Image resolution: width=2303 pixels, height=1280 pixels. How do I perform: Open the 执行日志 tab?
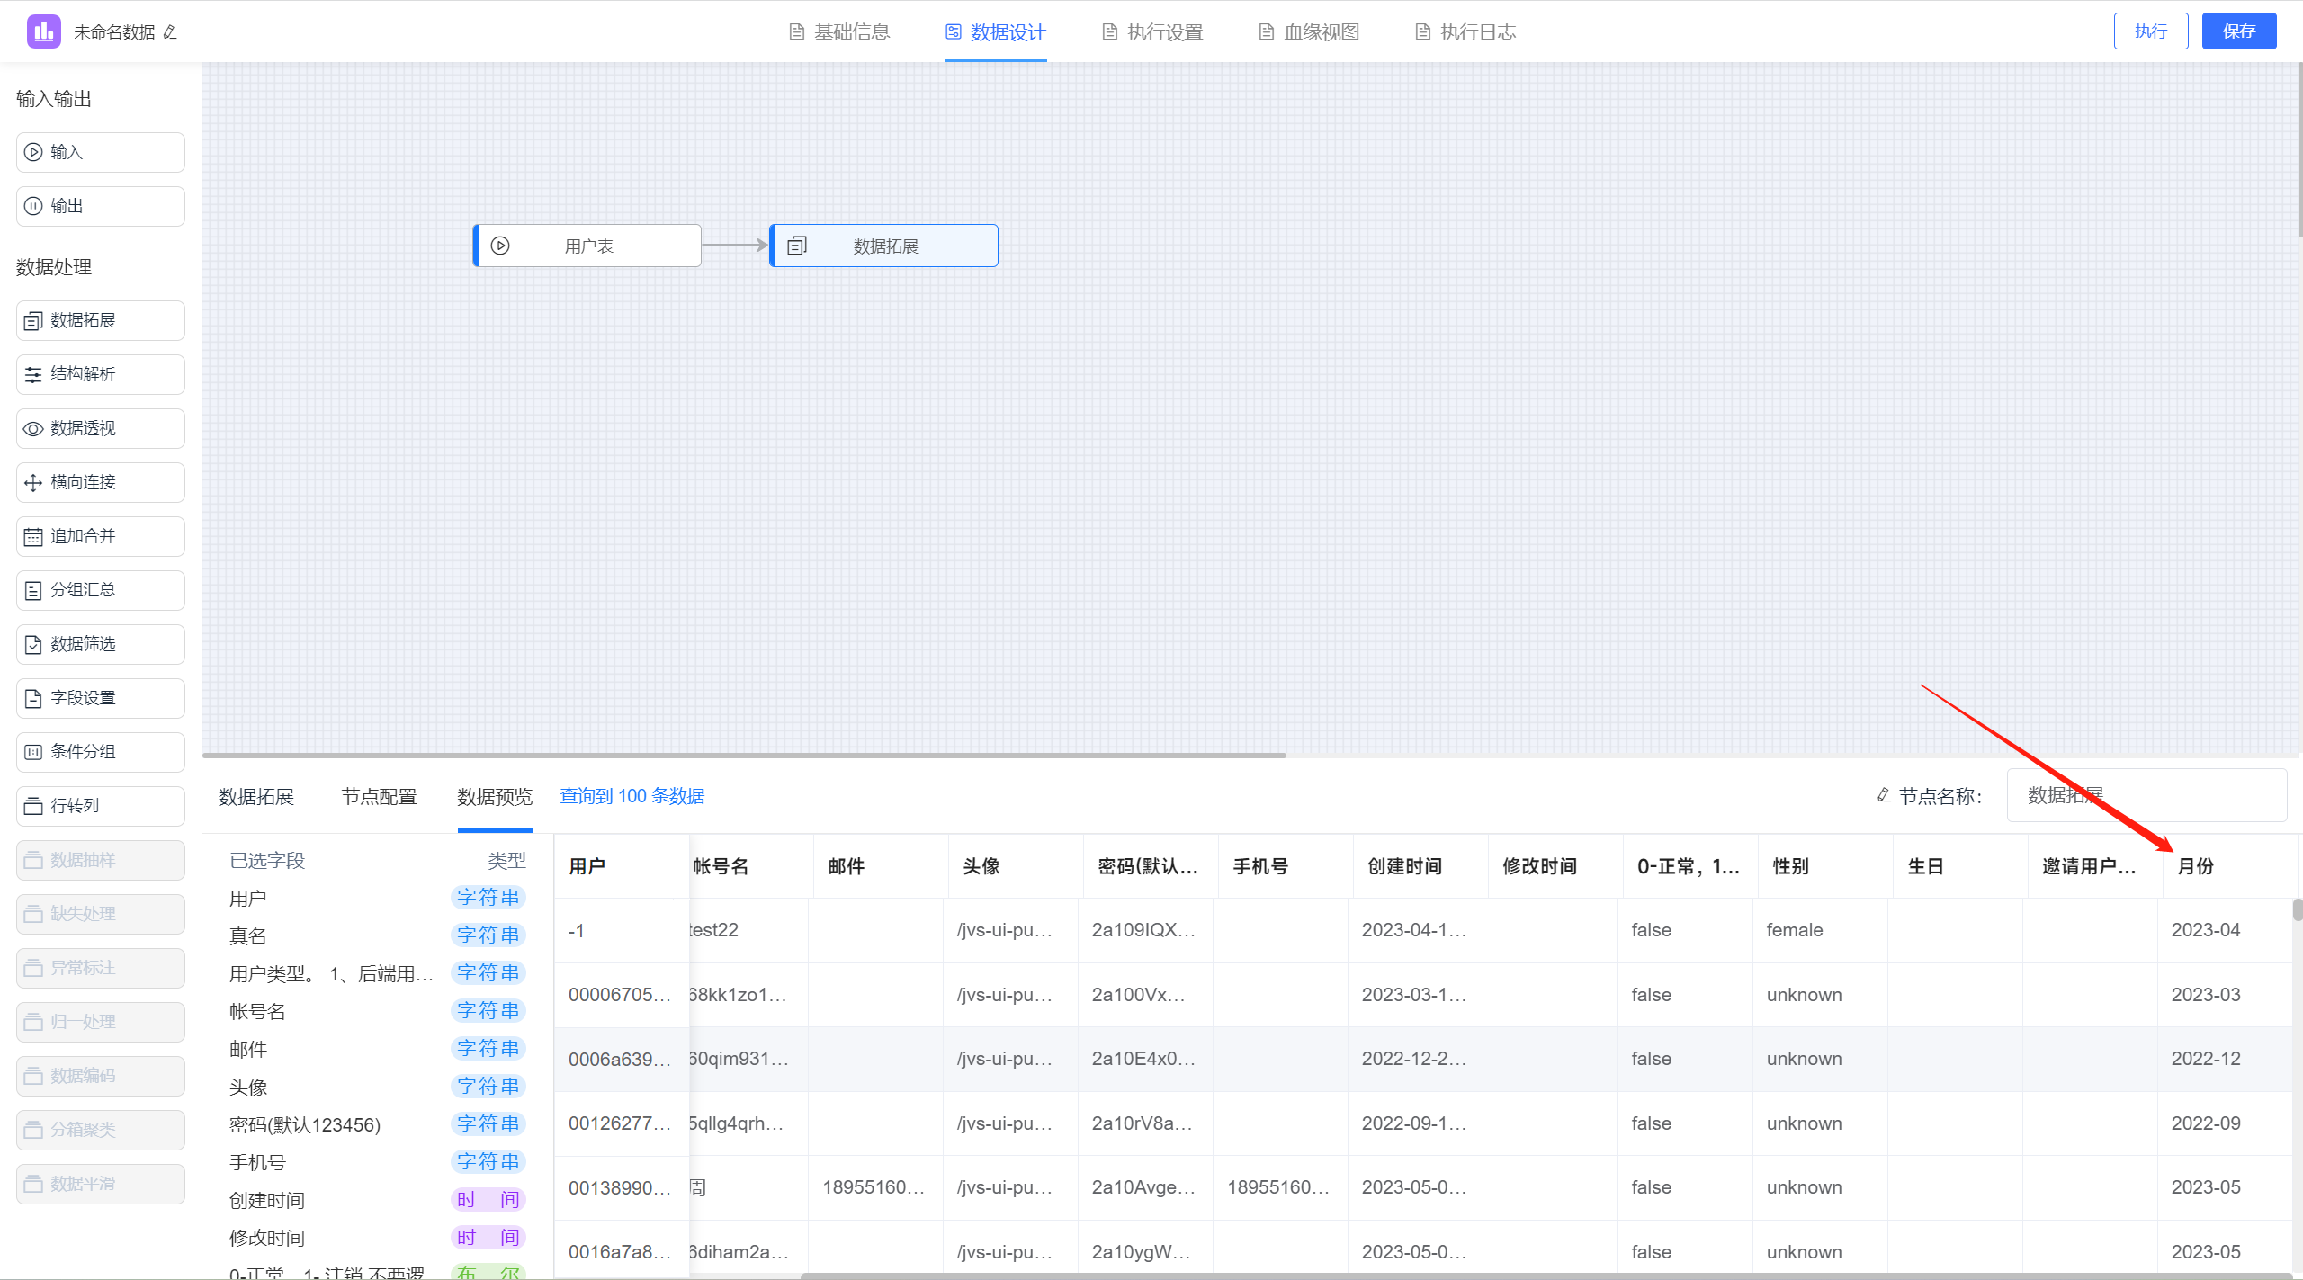(1464, 31)
